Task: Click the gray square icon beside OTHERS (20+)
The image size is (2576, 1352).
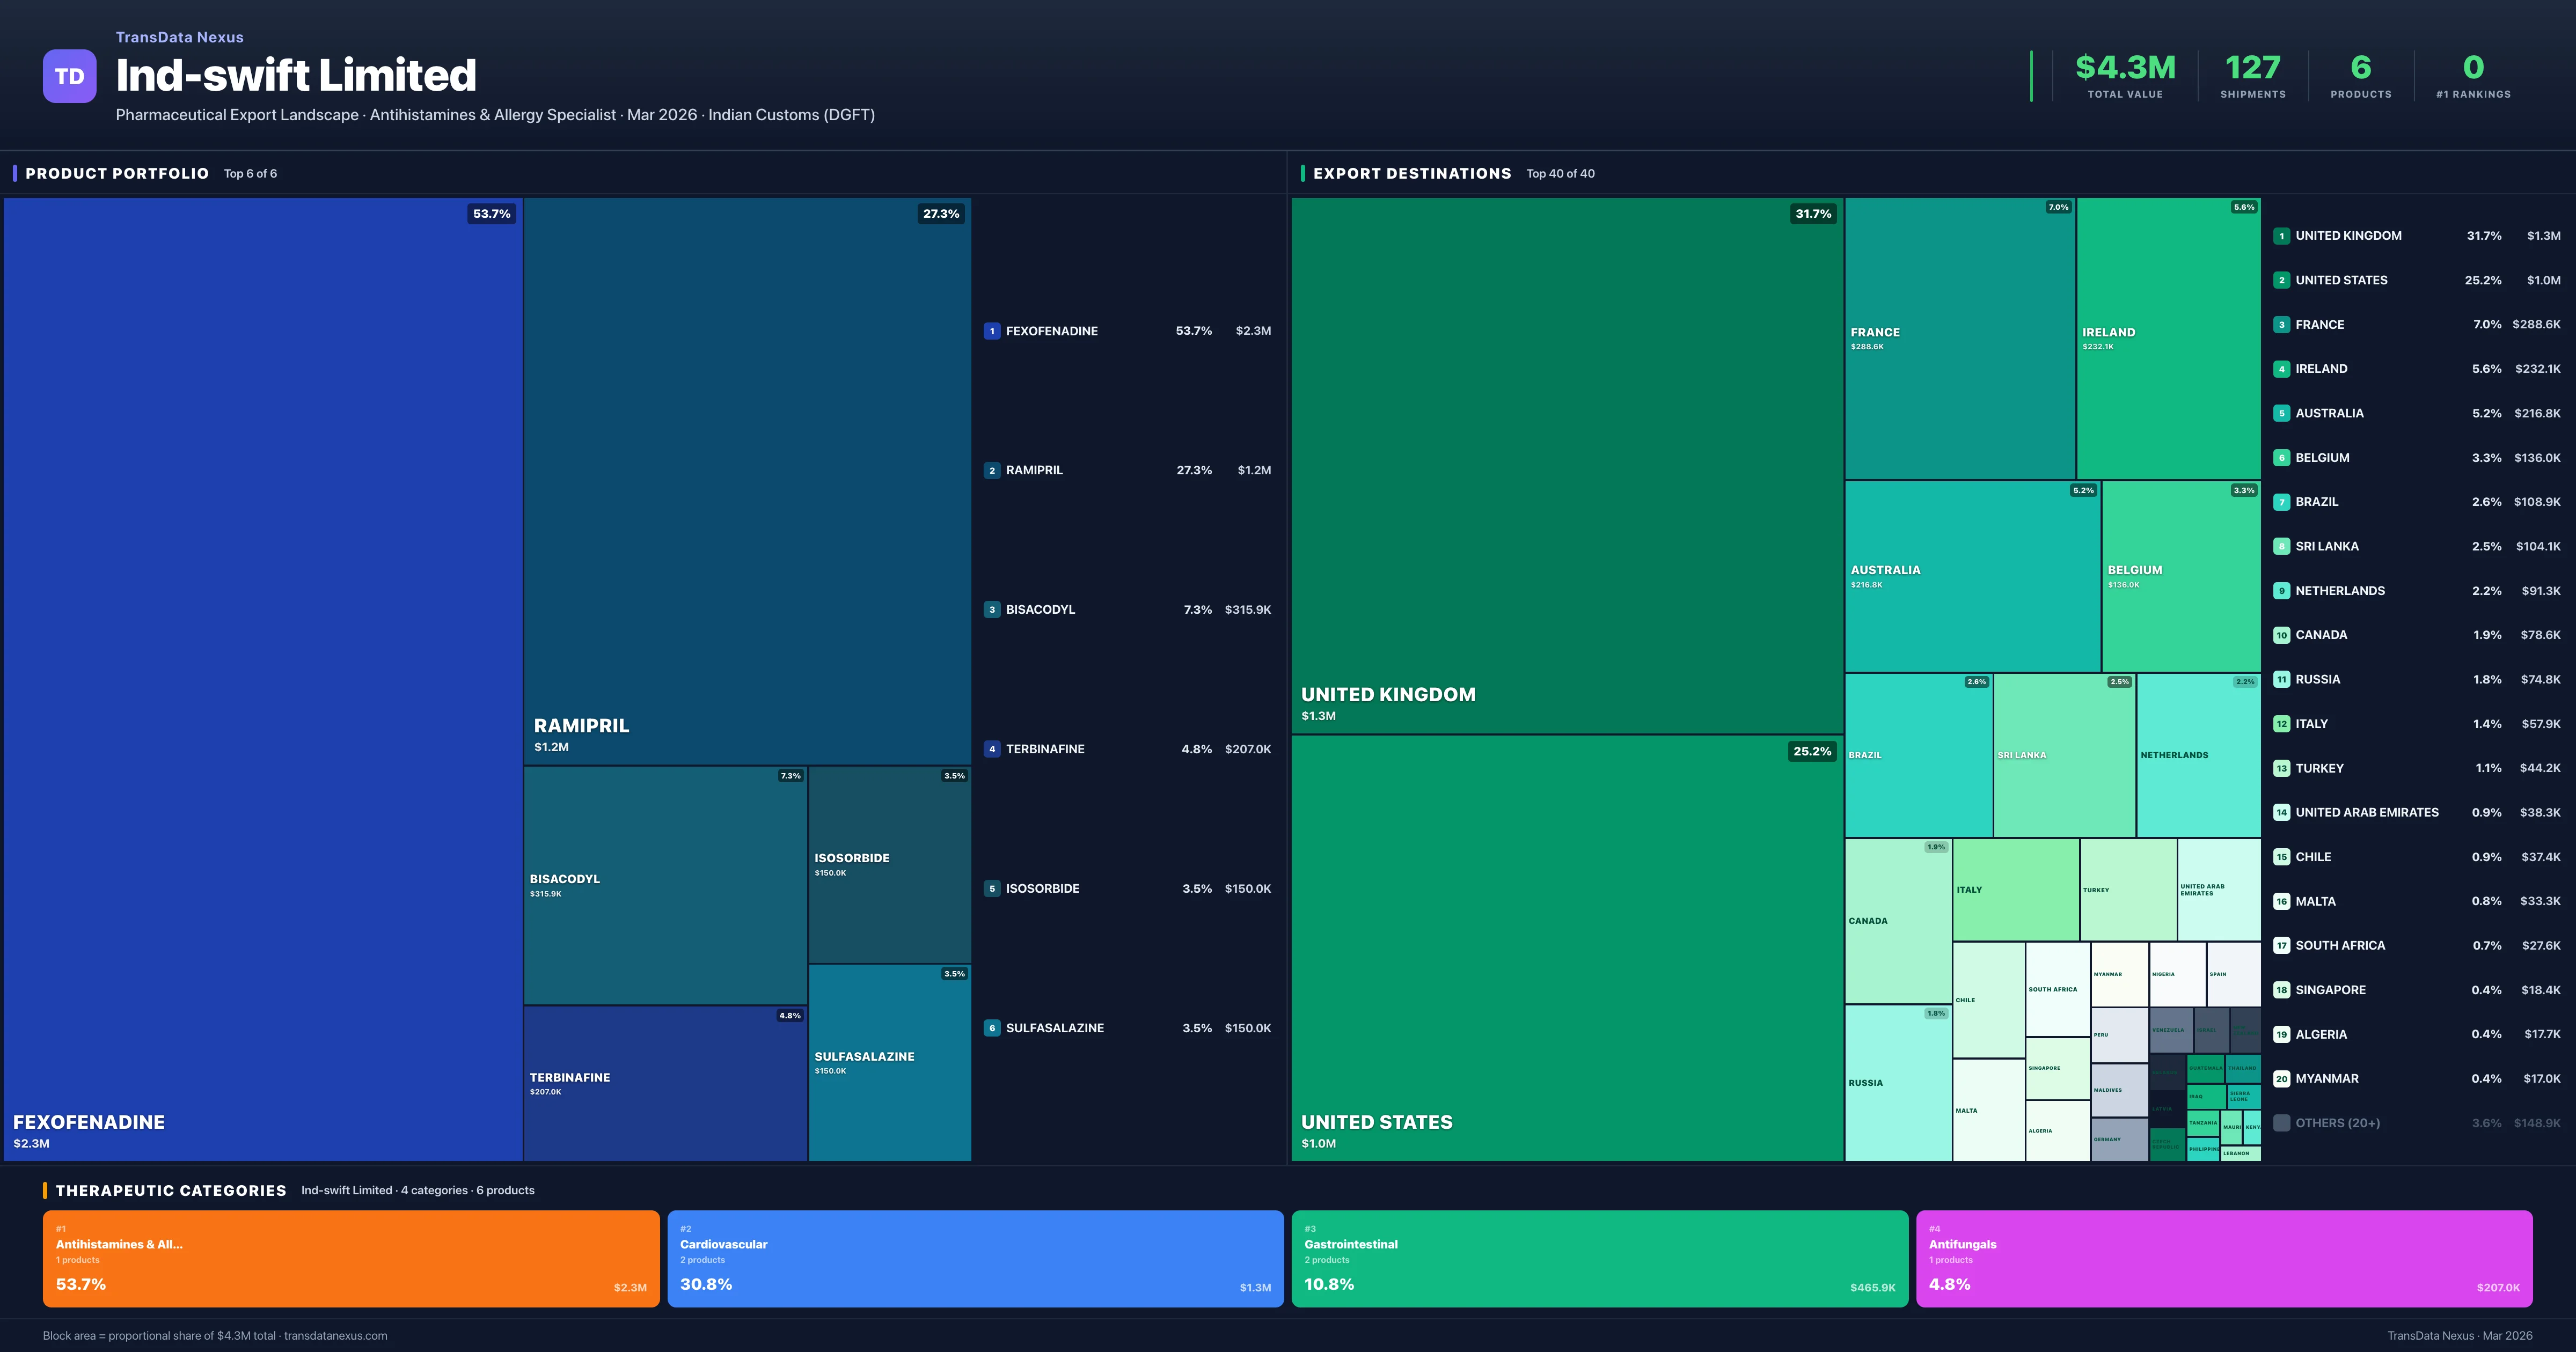Action: (2283, 1122)
